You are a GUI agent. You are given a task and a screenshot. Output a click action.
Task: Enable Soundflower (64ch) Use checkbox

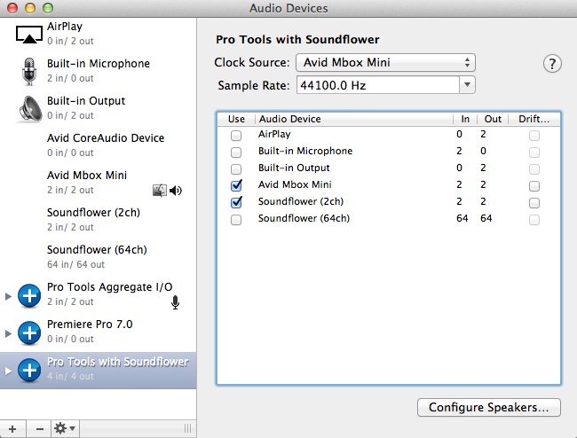point(236,220)
